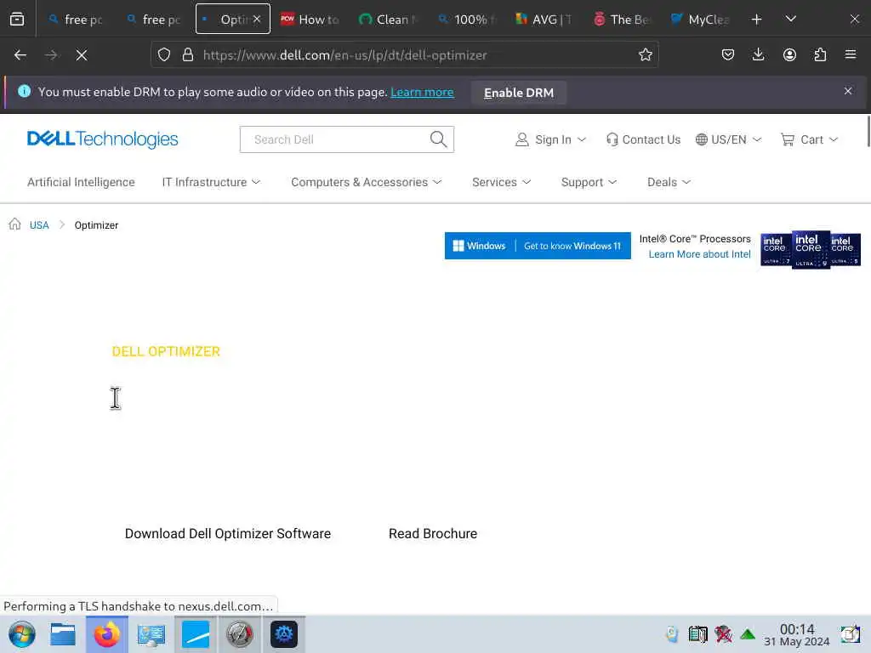The height and width of the screenshot is (653, 871).
Task: List all tabs dropdown arrow
Action: [x=790, y=20]
